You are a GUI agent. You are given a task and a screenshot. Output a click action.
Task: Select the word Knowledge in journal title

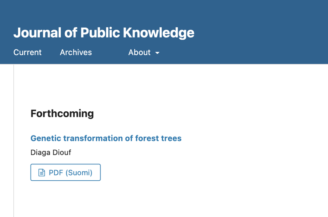pos(158,33)
